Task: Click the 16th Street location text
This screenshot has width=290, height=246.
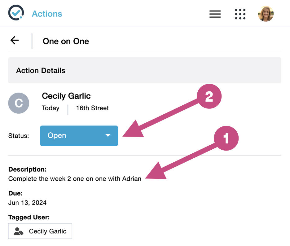Action: pos(92,108)
